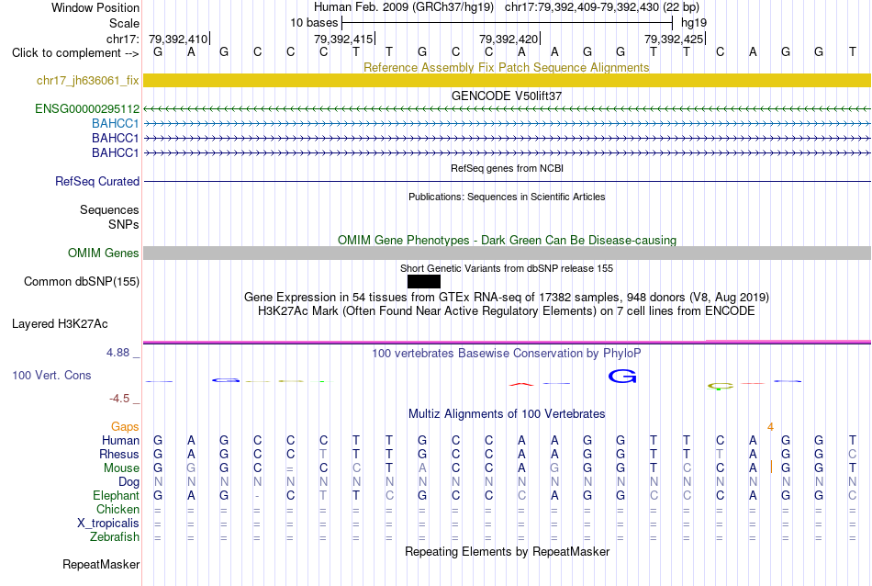872x586 pixels.
Task: Open the 'OMIM Gene Phenotypes' track title
Action: click(507, 240)
